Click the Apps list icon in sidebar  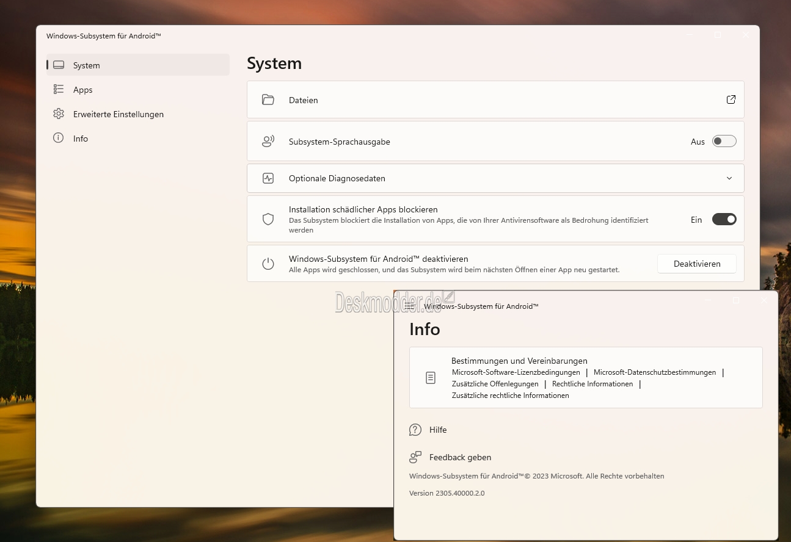pyautogui.click(x=59, y=90)
